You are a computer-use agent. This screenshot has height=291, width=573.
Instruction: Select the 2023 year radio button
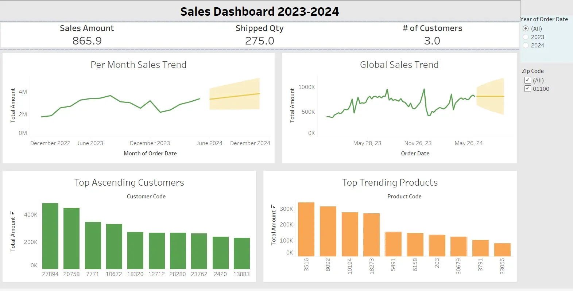click(526, 37)
